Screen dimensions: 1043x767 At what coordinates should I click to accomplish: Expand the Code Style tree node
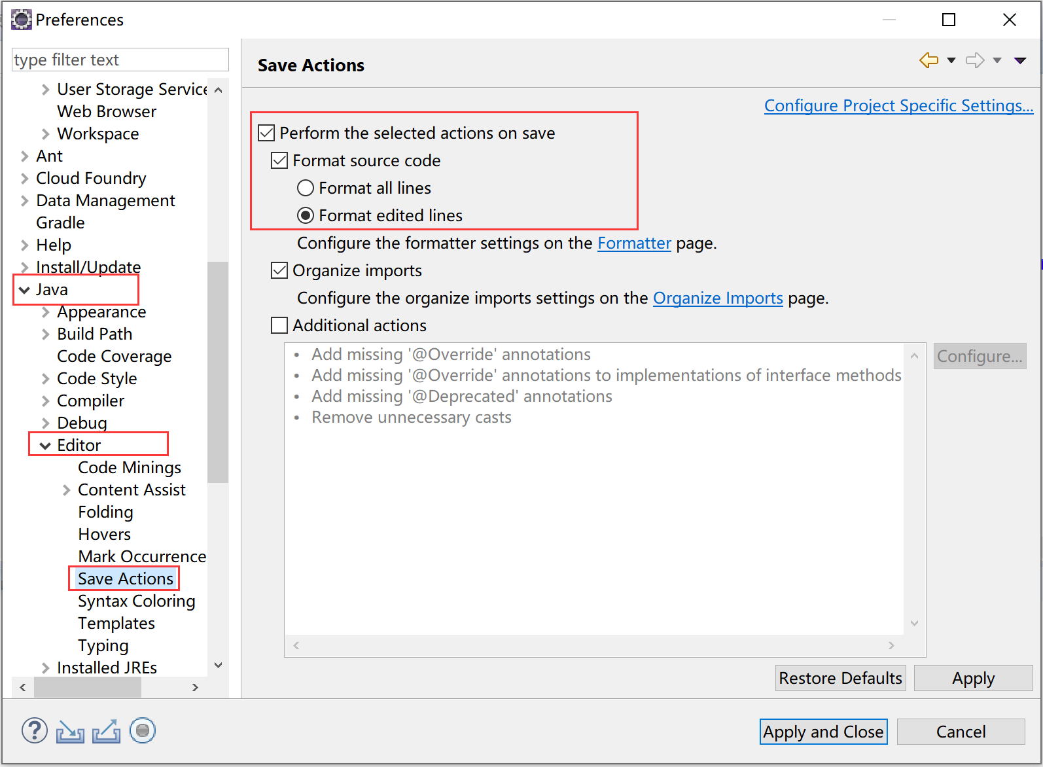[46, 379]
